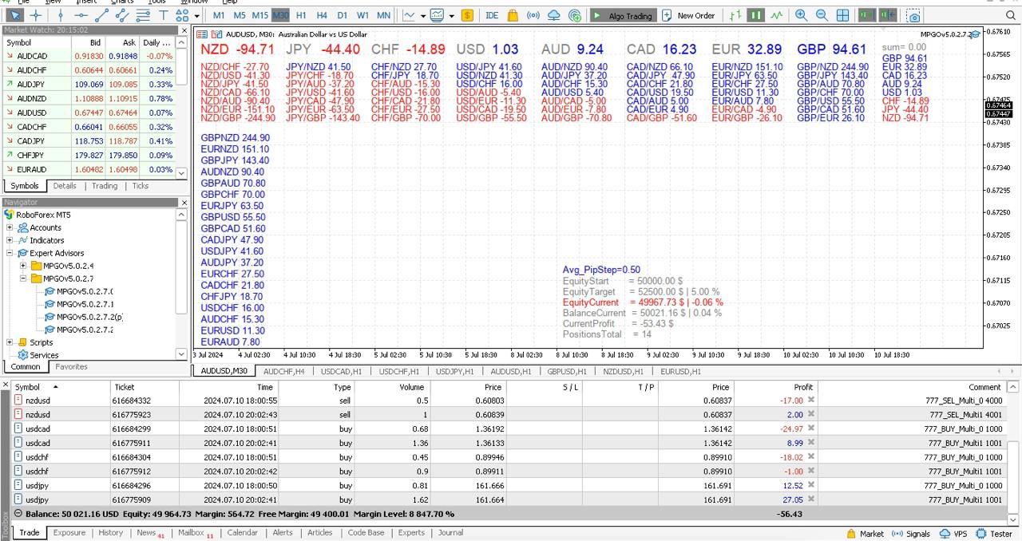The height and width of the screenshot is (541, 1022).
Task: Close the Navigator panel
Action: pyautogui.click(x=183, y=203)
